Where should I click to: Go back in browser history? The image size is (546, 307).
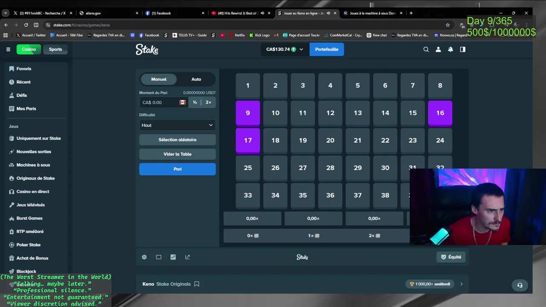click(6, 25)
